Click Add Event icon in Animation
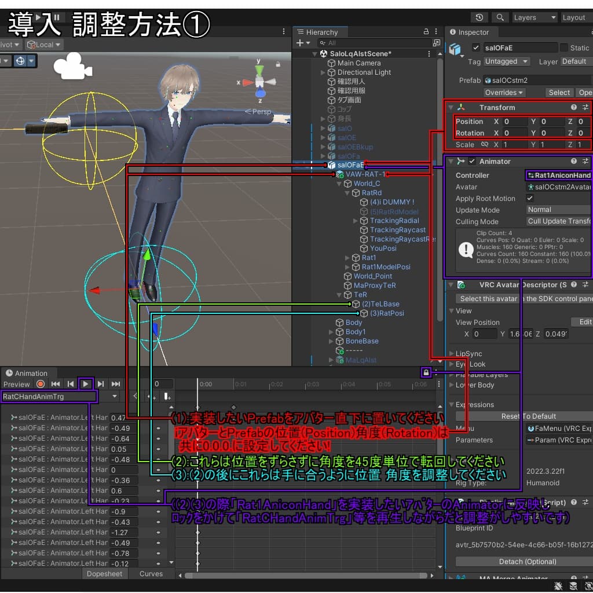The image size is (593, 593). pyautogui.click(x=167, y=396)
